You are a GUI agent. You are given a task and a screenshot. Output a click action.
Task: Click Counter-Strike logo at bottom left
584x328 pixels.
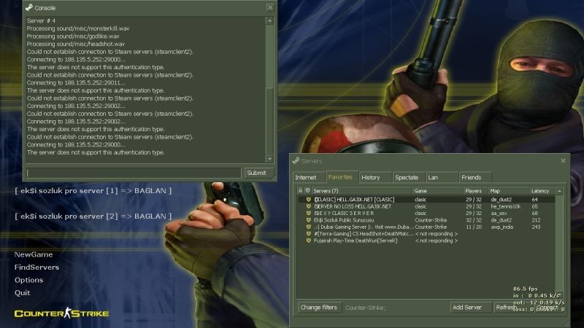[x=62, y=313]
